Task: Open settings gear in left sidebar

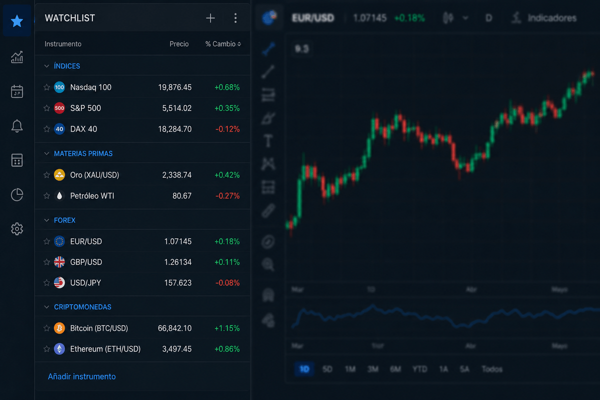Action: (17, 229)
